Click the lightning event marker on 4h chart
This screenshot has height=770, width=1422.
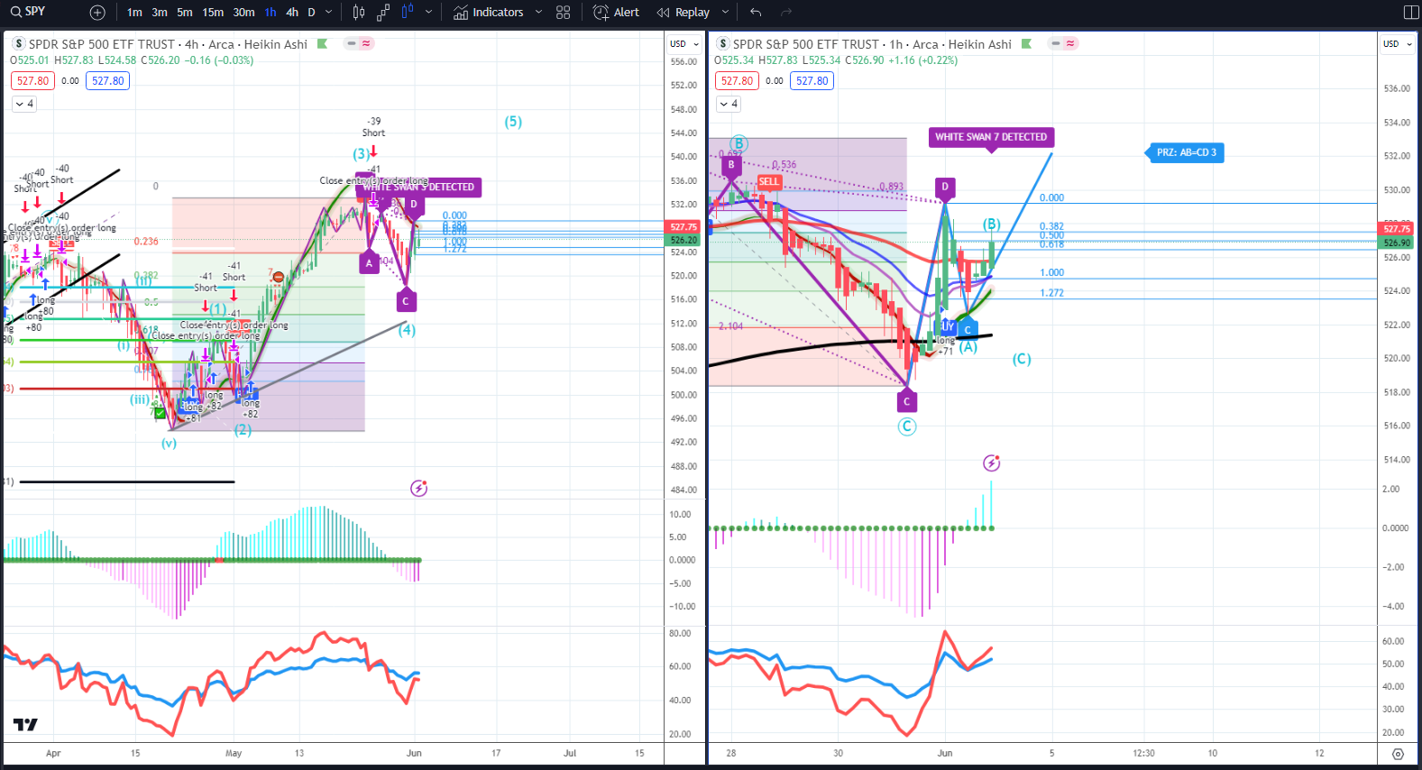(x=418, y=489)
